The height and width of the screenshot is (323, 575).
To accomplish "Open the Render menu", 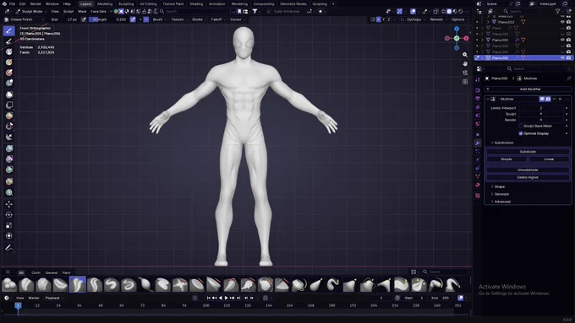I will pyautogui.click(x=36, y=3).
